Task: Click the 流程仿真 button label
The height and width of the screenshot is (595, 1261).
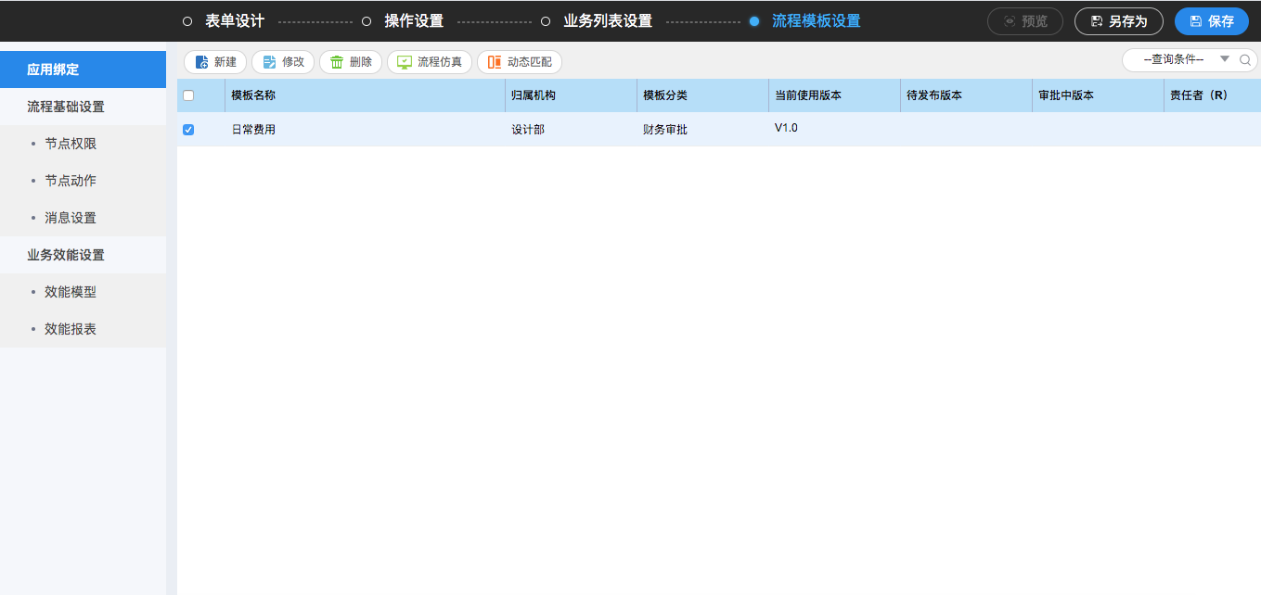Action: point(440,62)
